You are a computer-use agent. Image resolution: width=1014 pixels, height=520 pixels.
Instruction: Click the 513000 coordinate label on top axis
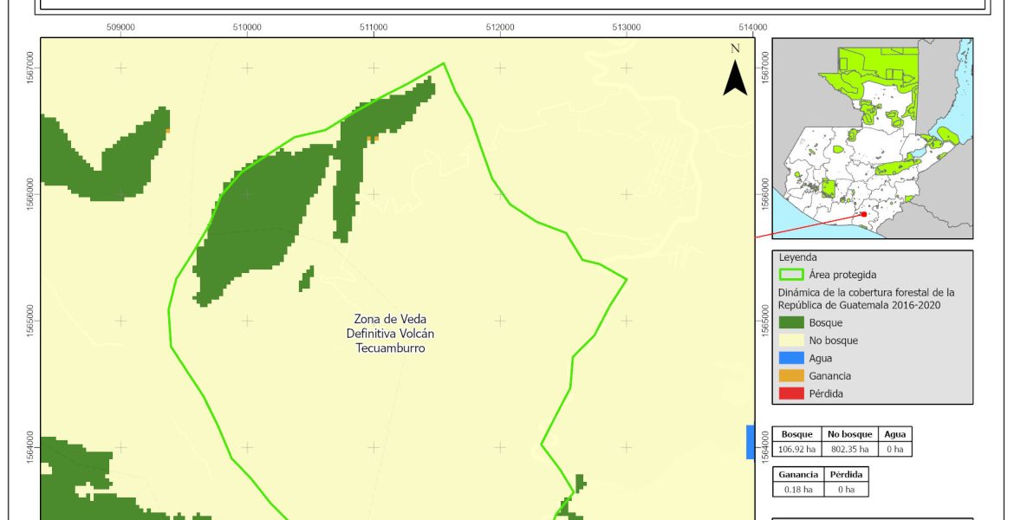pos(627,27)
